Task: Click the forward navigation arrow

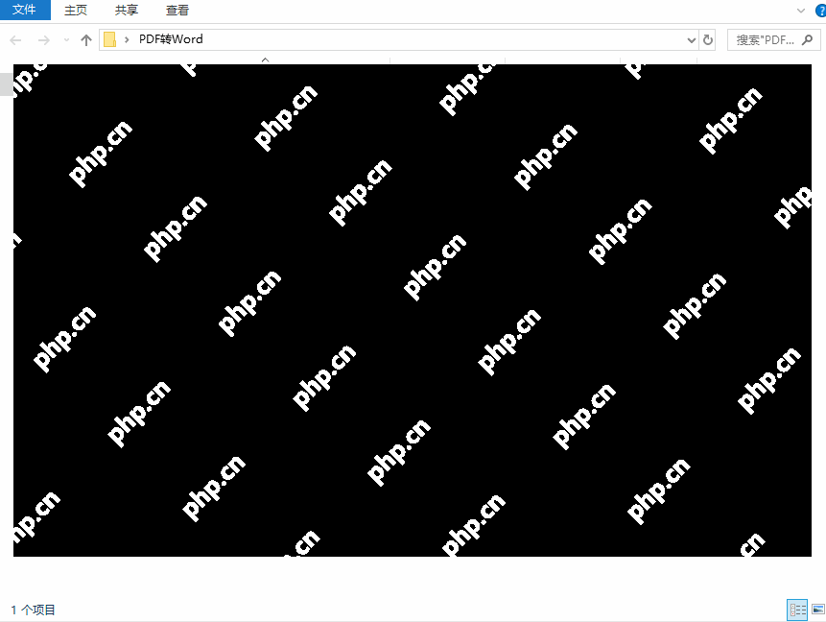Action: pyautogui.click(x=42, y=39)
